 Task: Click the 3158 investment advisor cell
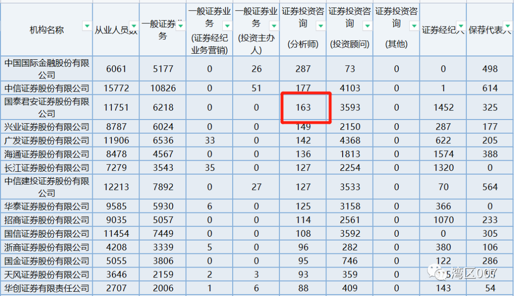coord(350,206)
